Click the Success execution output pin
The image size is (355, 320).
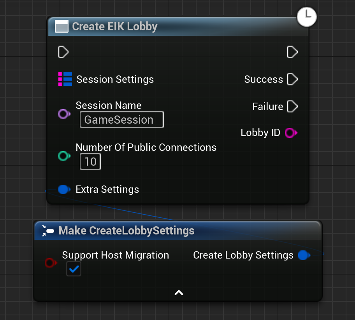pos(292,79)
